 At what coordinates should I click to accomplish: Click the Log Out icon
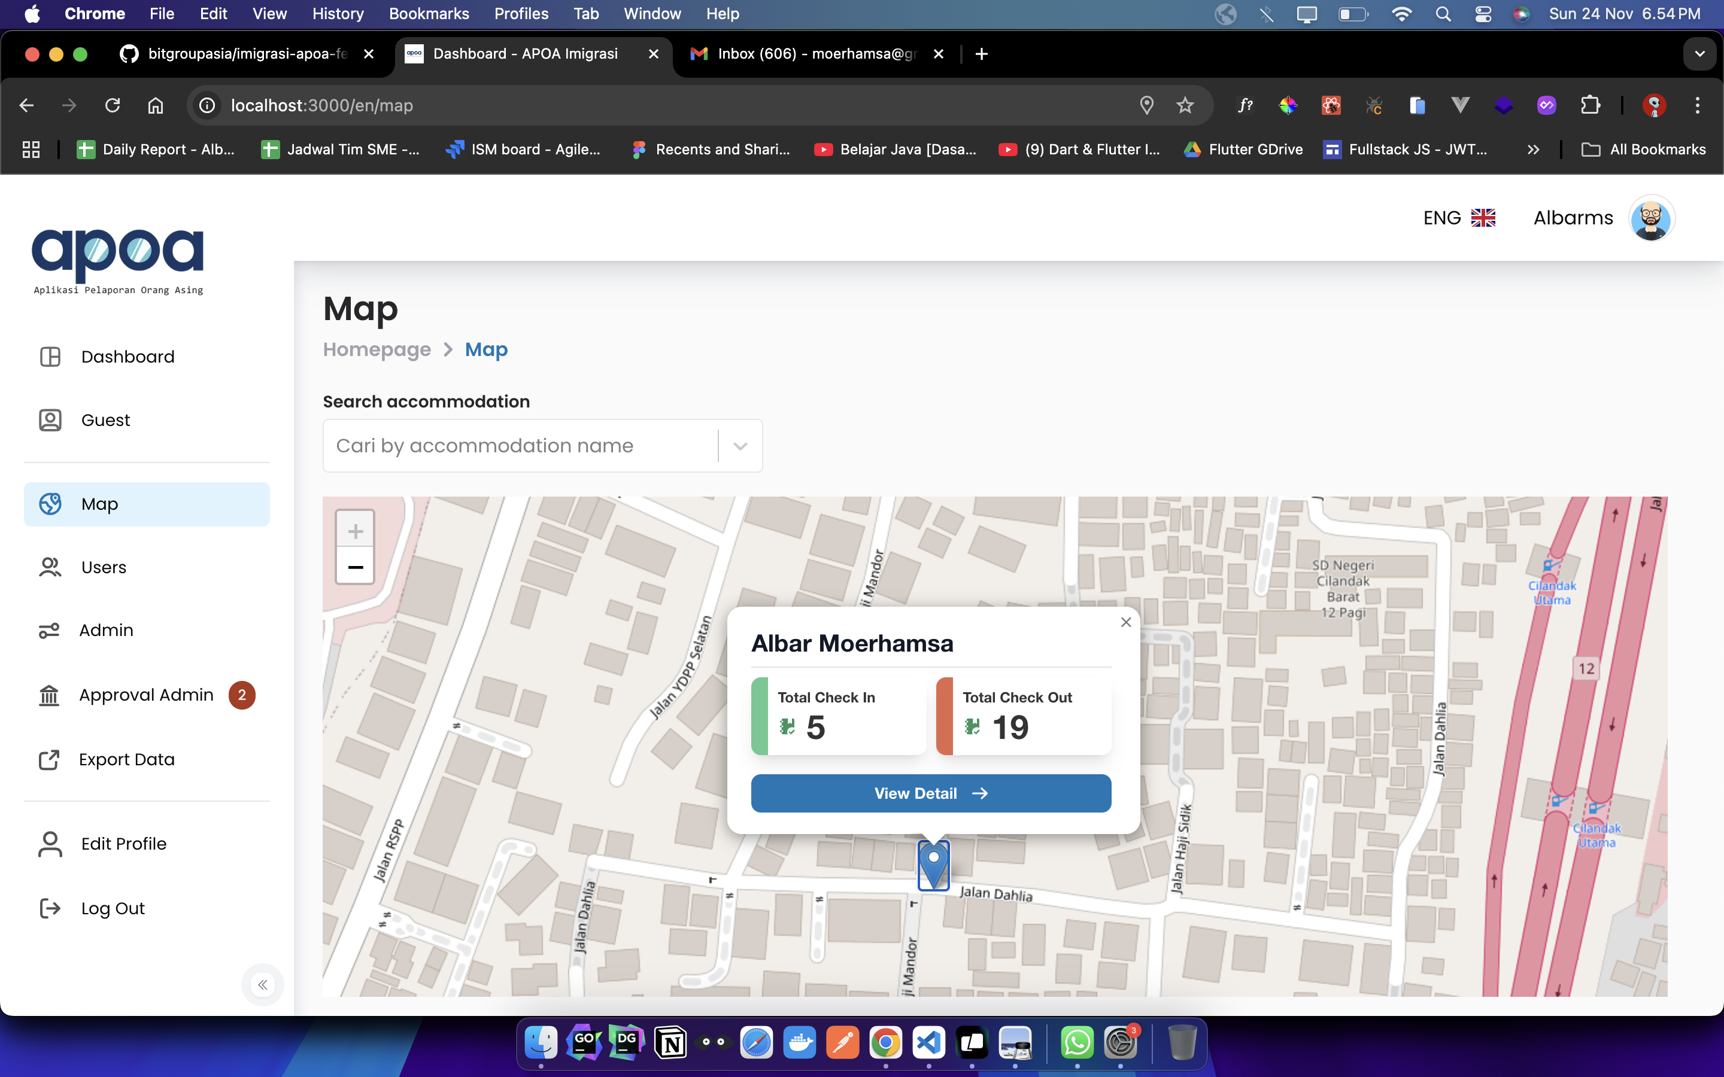click(50, 908)
